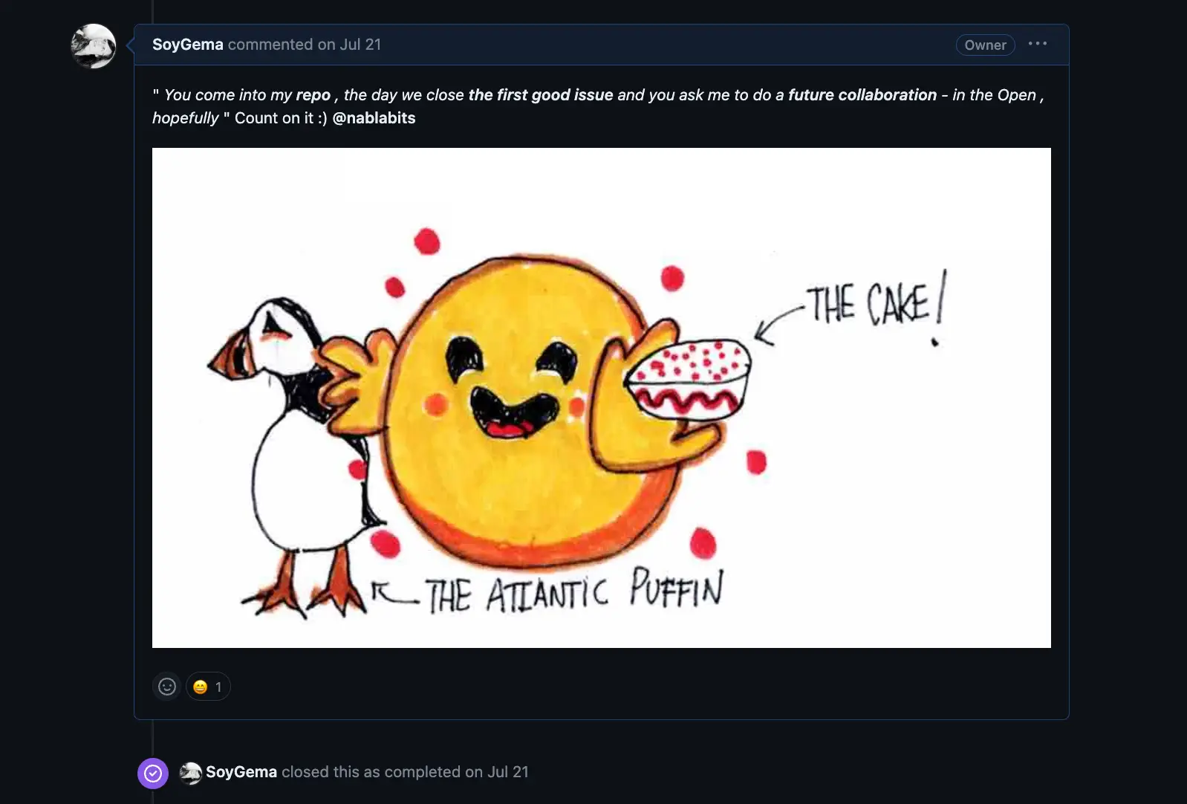Toggle the grinning emoji reaction
This screenshot has height=804, width=1187.
pos(208,687)
